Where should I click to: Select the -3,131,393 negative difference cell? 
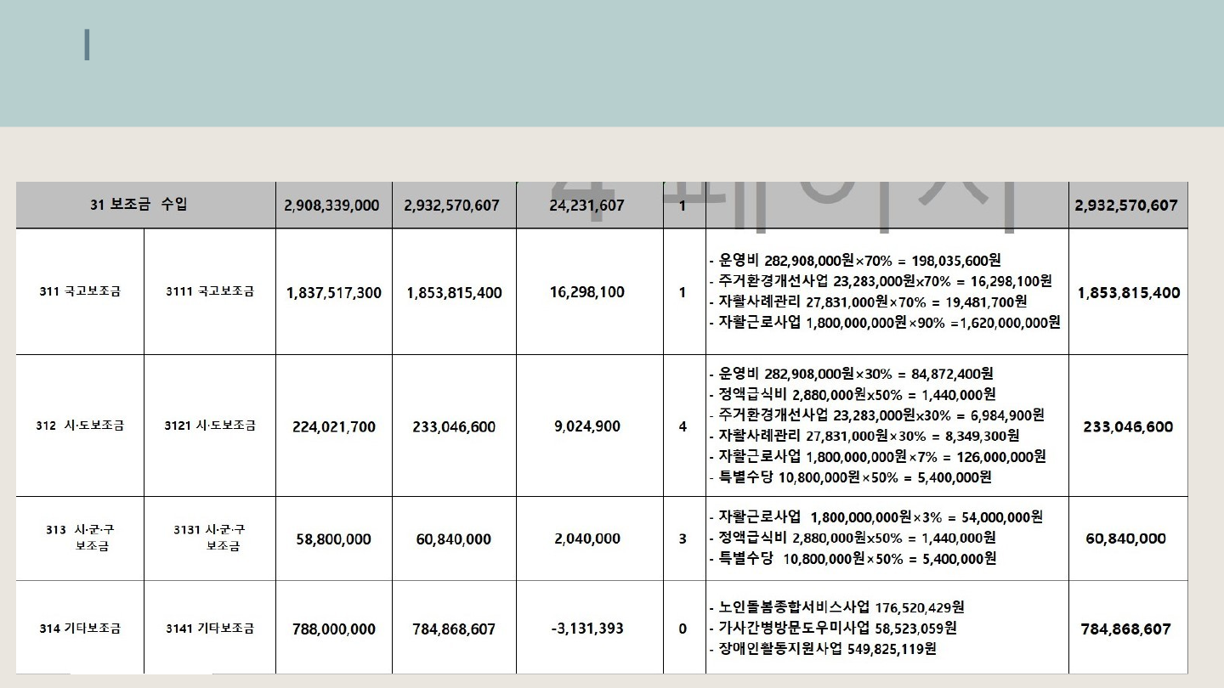click(587, 629)
